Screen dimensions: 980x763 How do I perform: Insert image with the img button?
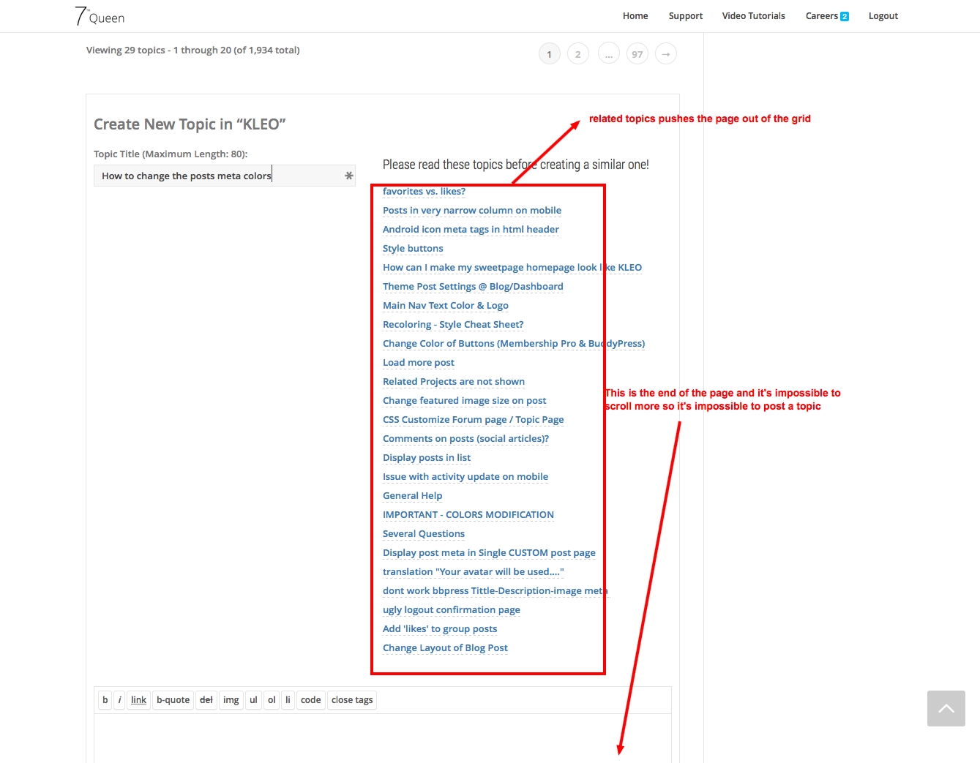tap(231, 700)
